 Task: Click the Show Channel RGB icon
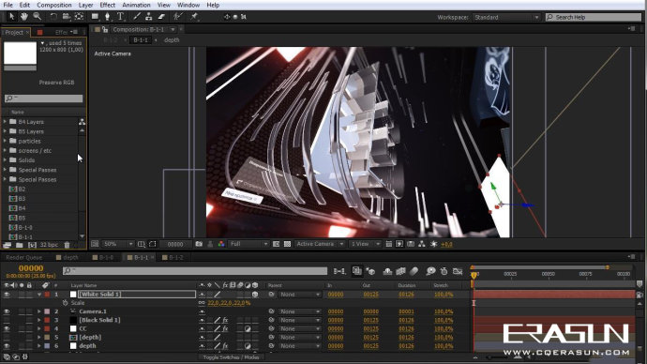pos(221,244)
